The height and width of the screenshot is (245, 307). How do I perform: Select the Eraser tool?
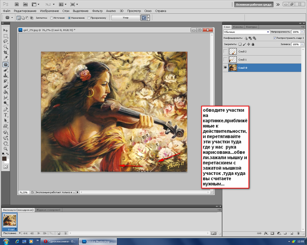pyautogui.click(x=5, y=87)
